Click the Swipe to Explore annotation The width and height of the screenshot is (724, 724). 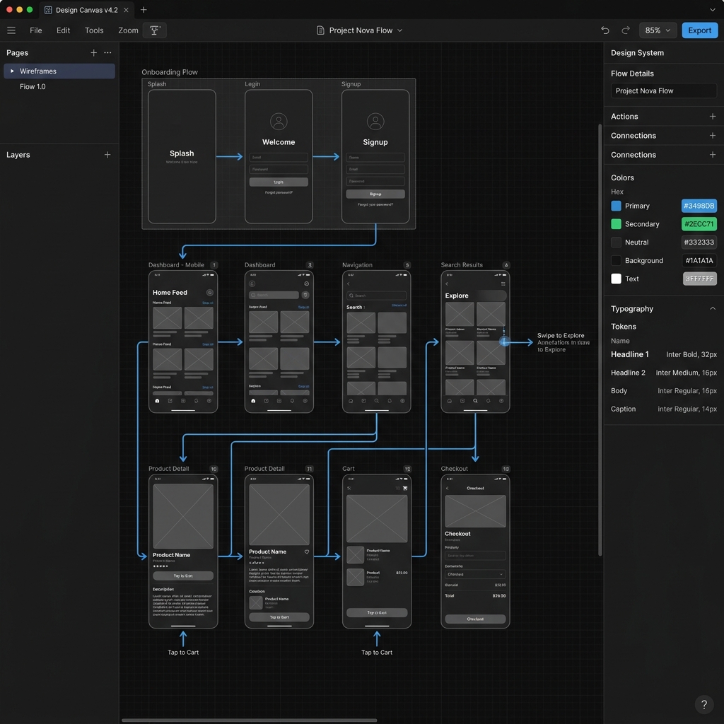click(563, 342)
